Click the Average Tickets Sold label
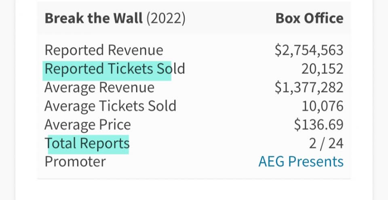Viewport: 388px width, 200px height. click(110, 106)
